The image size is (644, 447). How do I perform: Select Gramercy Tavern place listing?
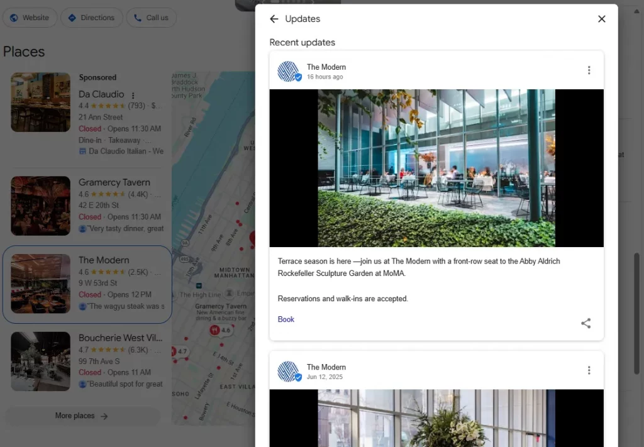pos(114,182)
